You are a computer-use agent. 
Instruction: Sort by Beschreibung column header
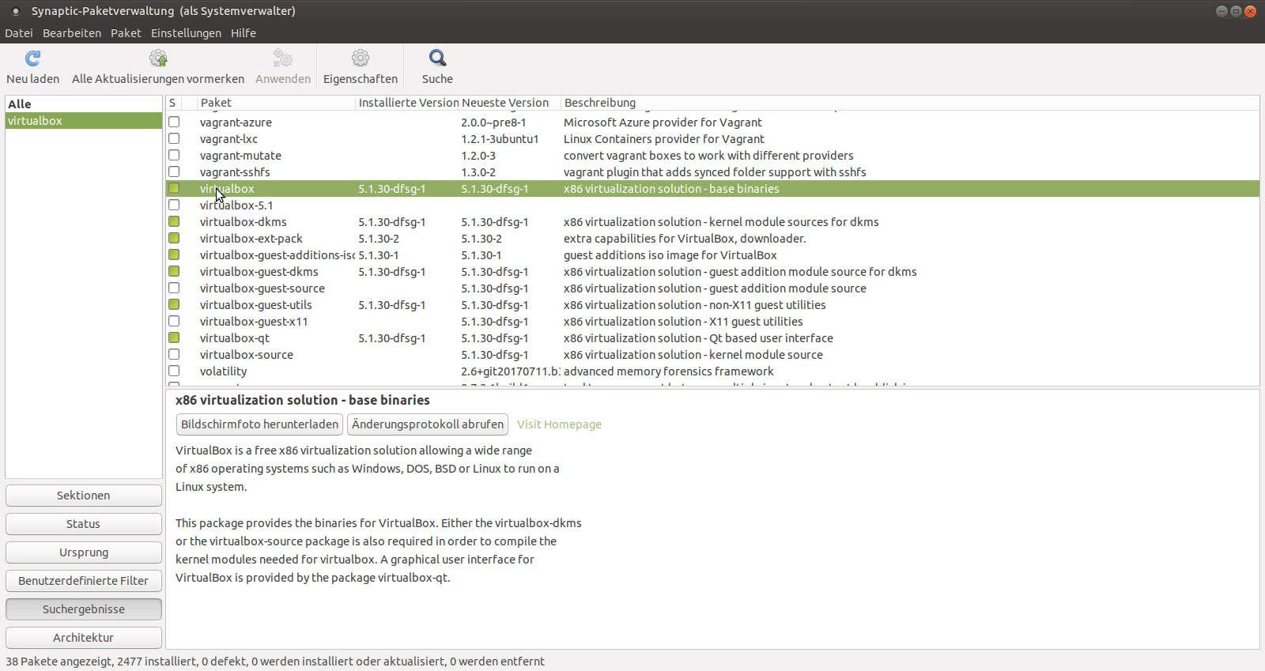click(910, 103)
